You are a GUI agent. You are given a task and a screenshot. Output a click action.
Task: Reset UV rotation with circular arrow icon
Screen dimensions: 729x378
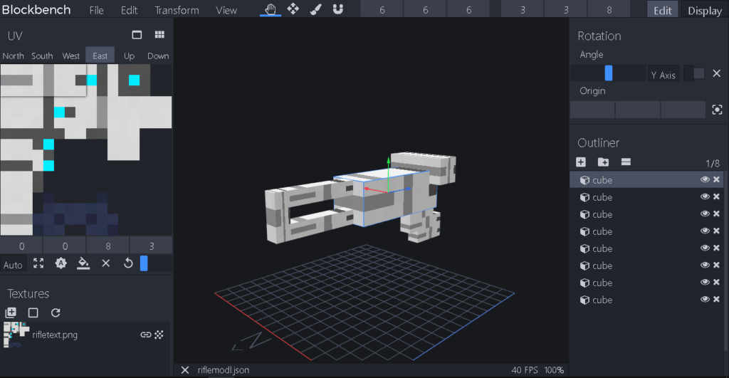[x=128, y=263]
